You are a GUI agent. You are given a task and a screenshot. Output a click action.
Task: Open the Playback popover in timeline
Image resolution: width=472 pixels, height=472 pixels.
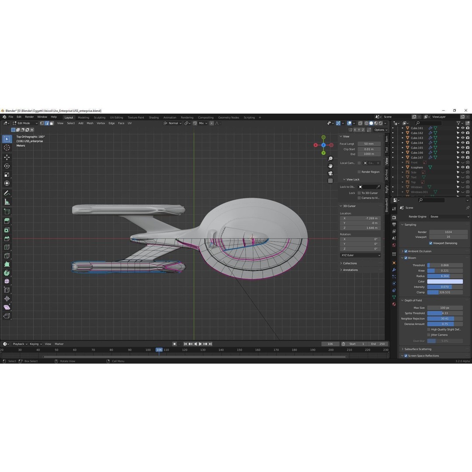[20, 344]
